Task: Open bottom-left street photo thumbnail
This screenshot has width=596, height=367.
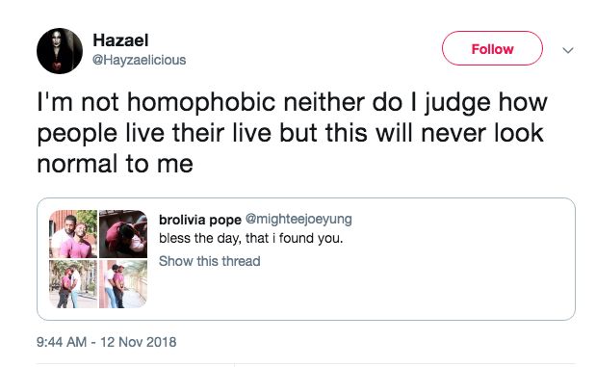Action: click(x=73, y=284)
